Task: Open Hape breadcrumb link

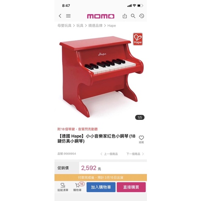Action: pos(111,25)
